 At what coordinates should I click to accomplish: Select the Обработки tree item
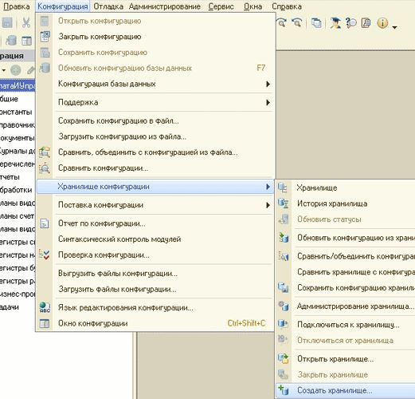[16, 190]
